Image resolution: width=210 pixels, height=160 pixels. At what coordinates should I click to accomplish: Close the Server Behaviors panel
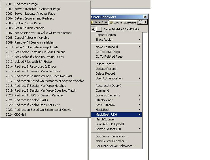145,17
